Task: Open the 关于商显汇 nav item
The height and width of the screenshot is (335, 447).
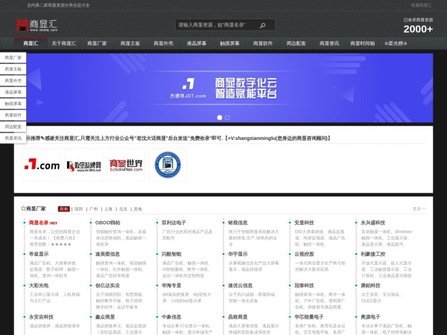Action: (64, 43)
